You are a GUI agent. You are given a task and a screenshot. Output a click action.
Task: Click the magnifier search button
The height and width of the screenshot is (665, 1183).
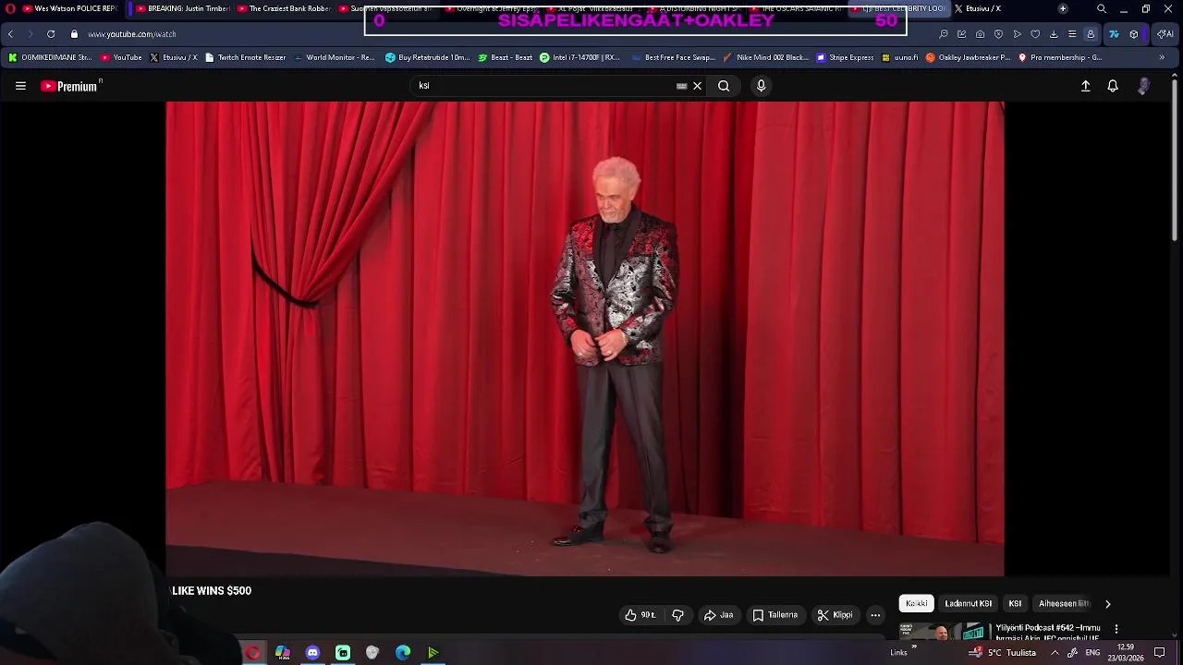[x=724, y=86]
